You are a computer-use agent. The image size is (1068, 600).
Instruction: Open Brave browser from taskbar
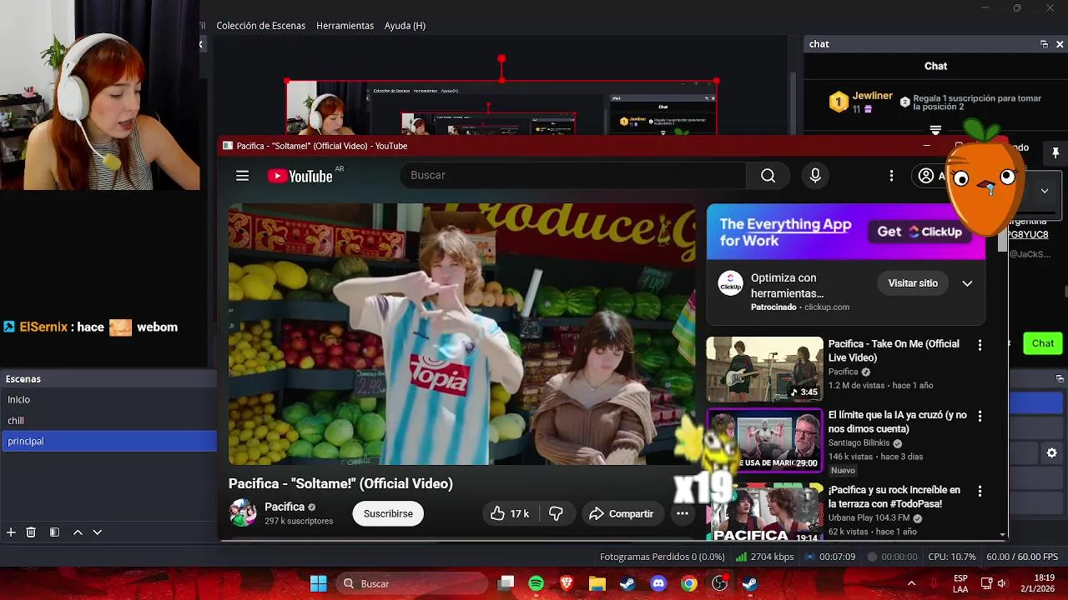[567, 583]
